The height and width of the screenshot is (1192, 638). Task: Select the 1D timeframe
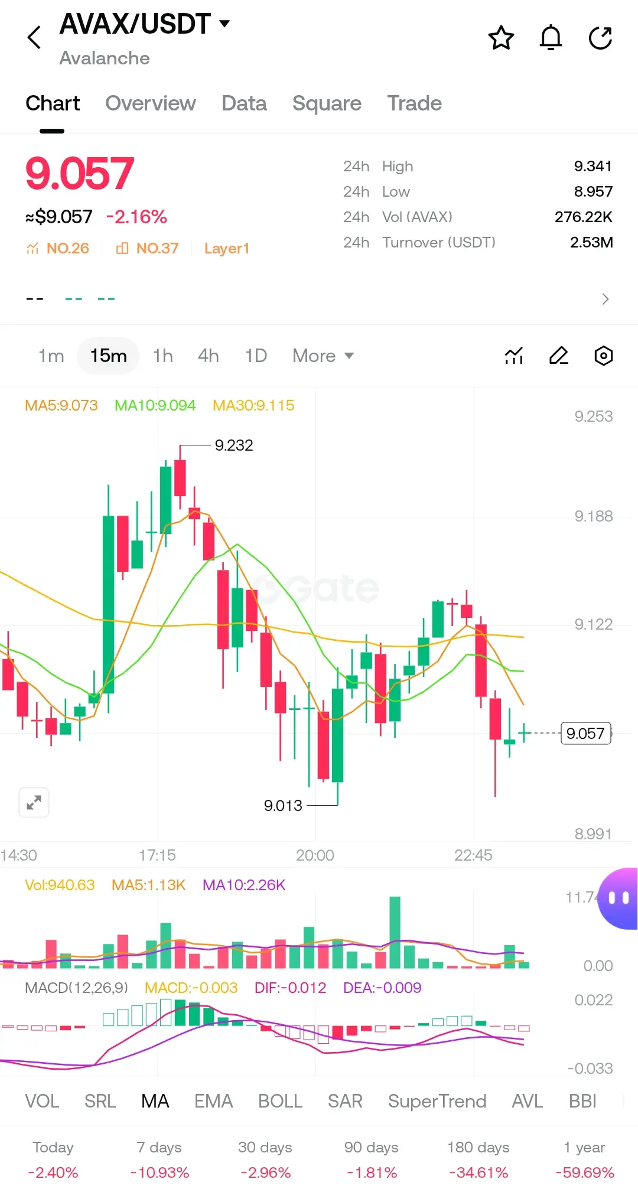pyautogui.click(x=256, y=356)
